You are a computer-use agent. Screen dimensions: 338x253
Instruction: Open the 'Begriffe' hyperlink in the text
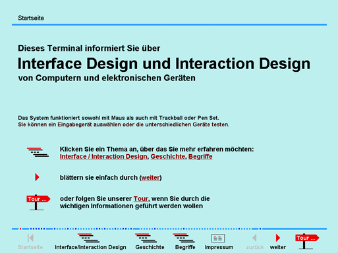click(x=200, y=157)
